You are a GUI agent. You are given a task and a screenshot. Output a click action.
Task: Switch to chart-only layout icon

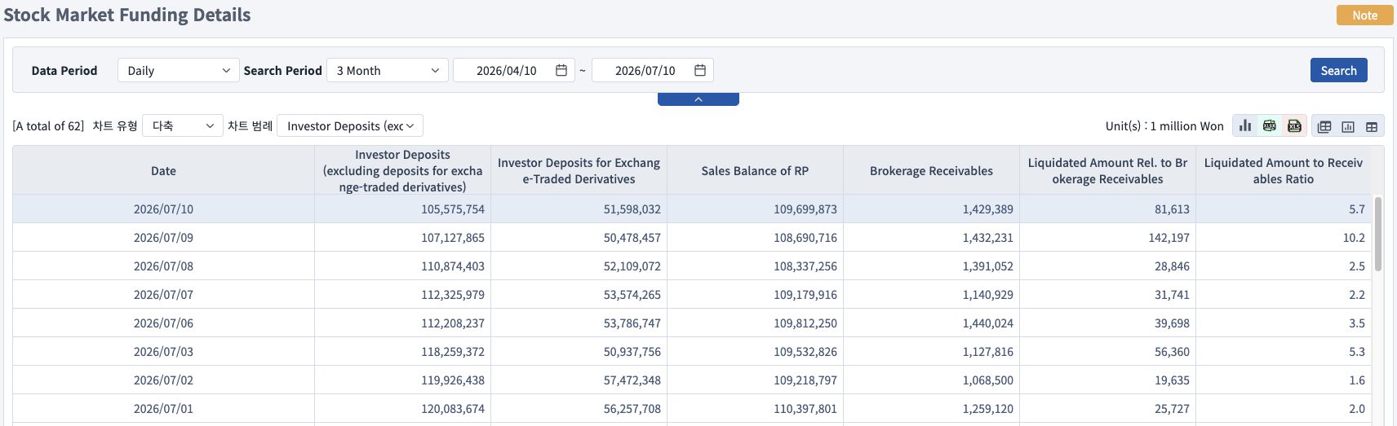pos(1348,126)
